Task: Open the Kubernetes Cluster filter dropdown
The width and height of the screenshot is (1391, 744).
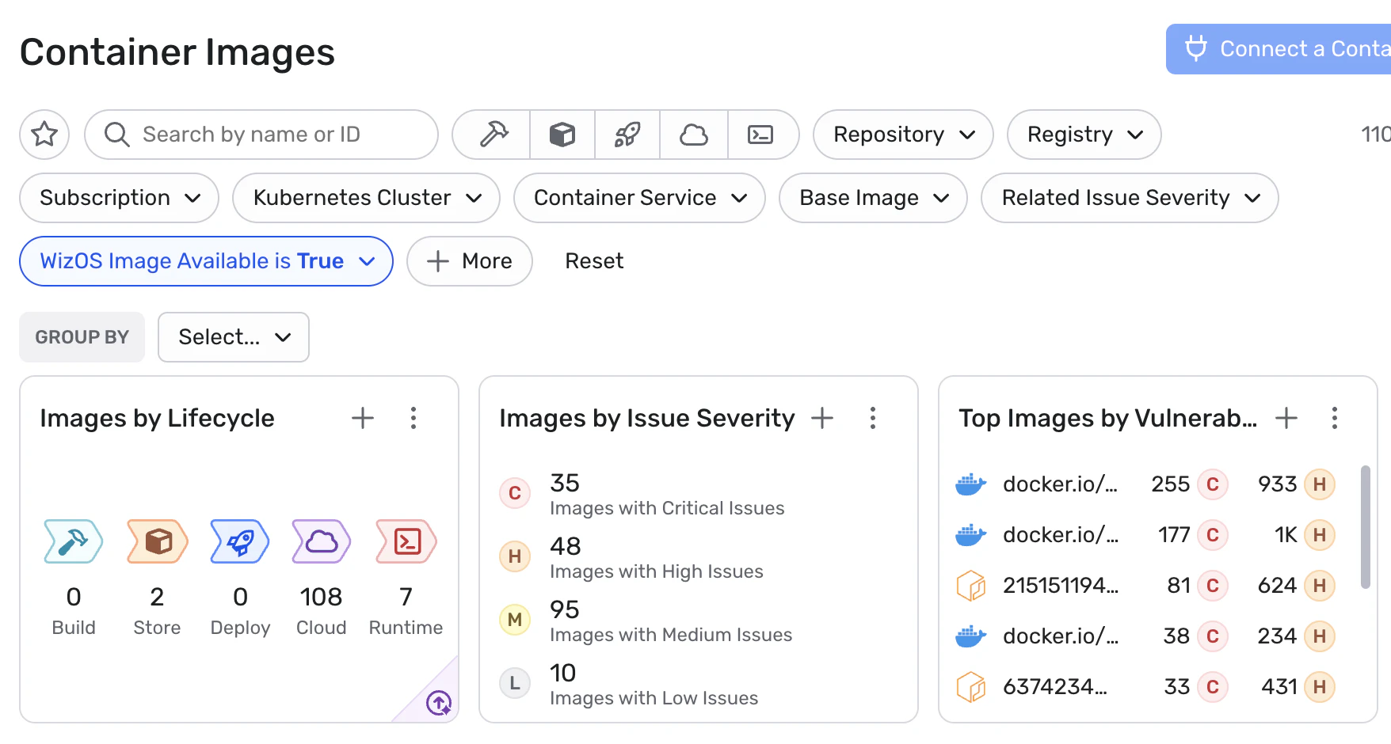Action: [x=366, y=198]
